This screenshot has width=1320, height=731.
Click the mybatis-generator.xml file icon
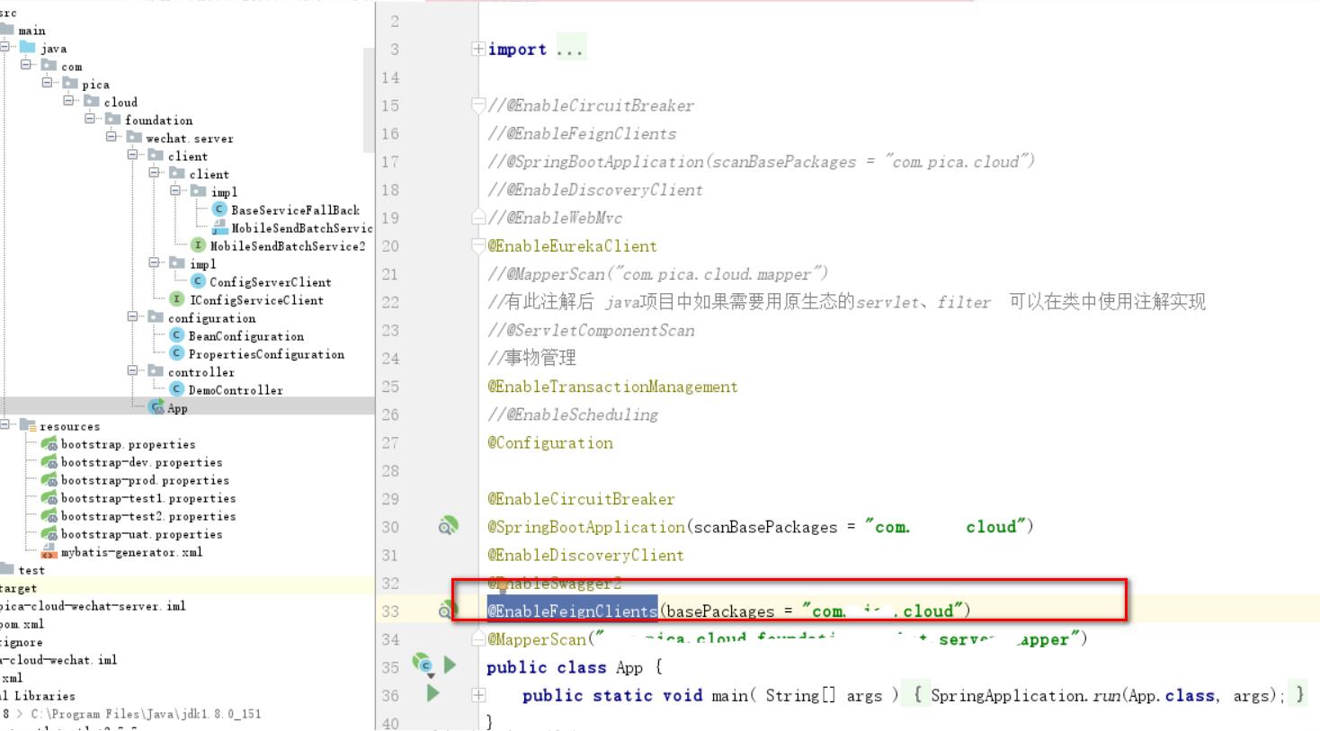tap(49, 551)
